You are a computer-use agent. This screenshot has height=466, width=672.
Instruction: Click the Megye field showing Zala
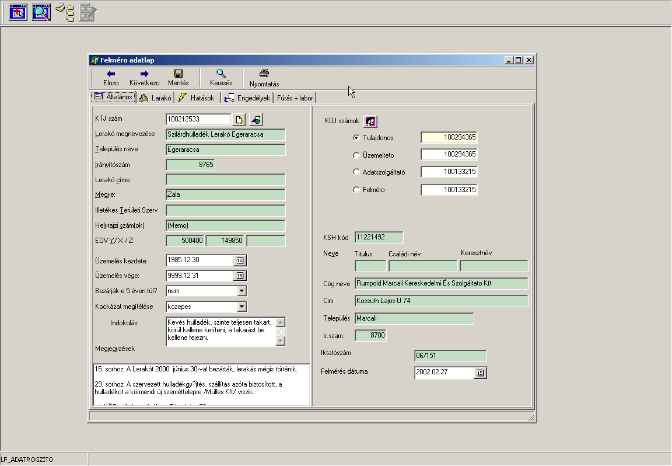tap(225, 195)
